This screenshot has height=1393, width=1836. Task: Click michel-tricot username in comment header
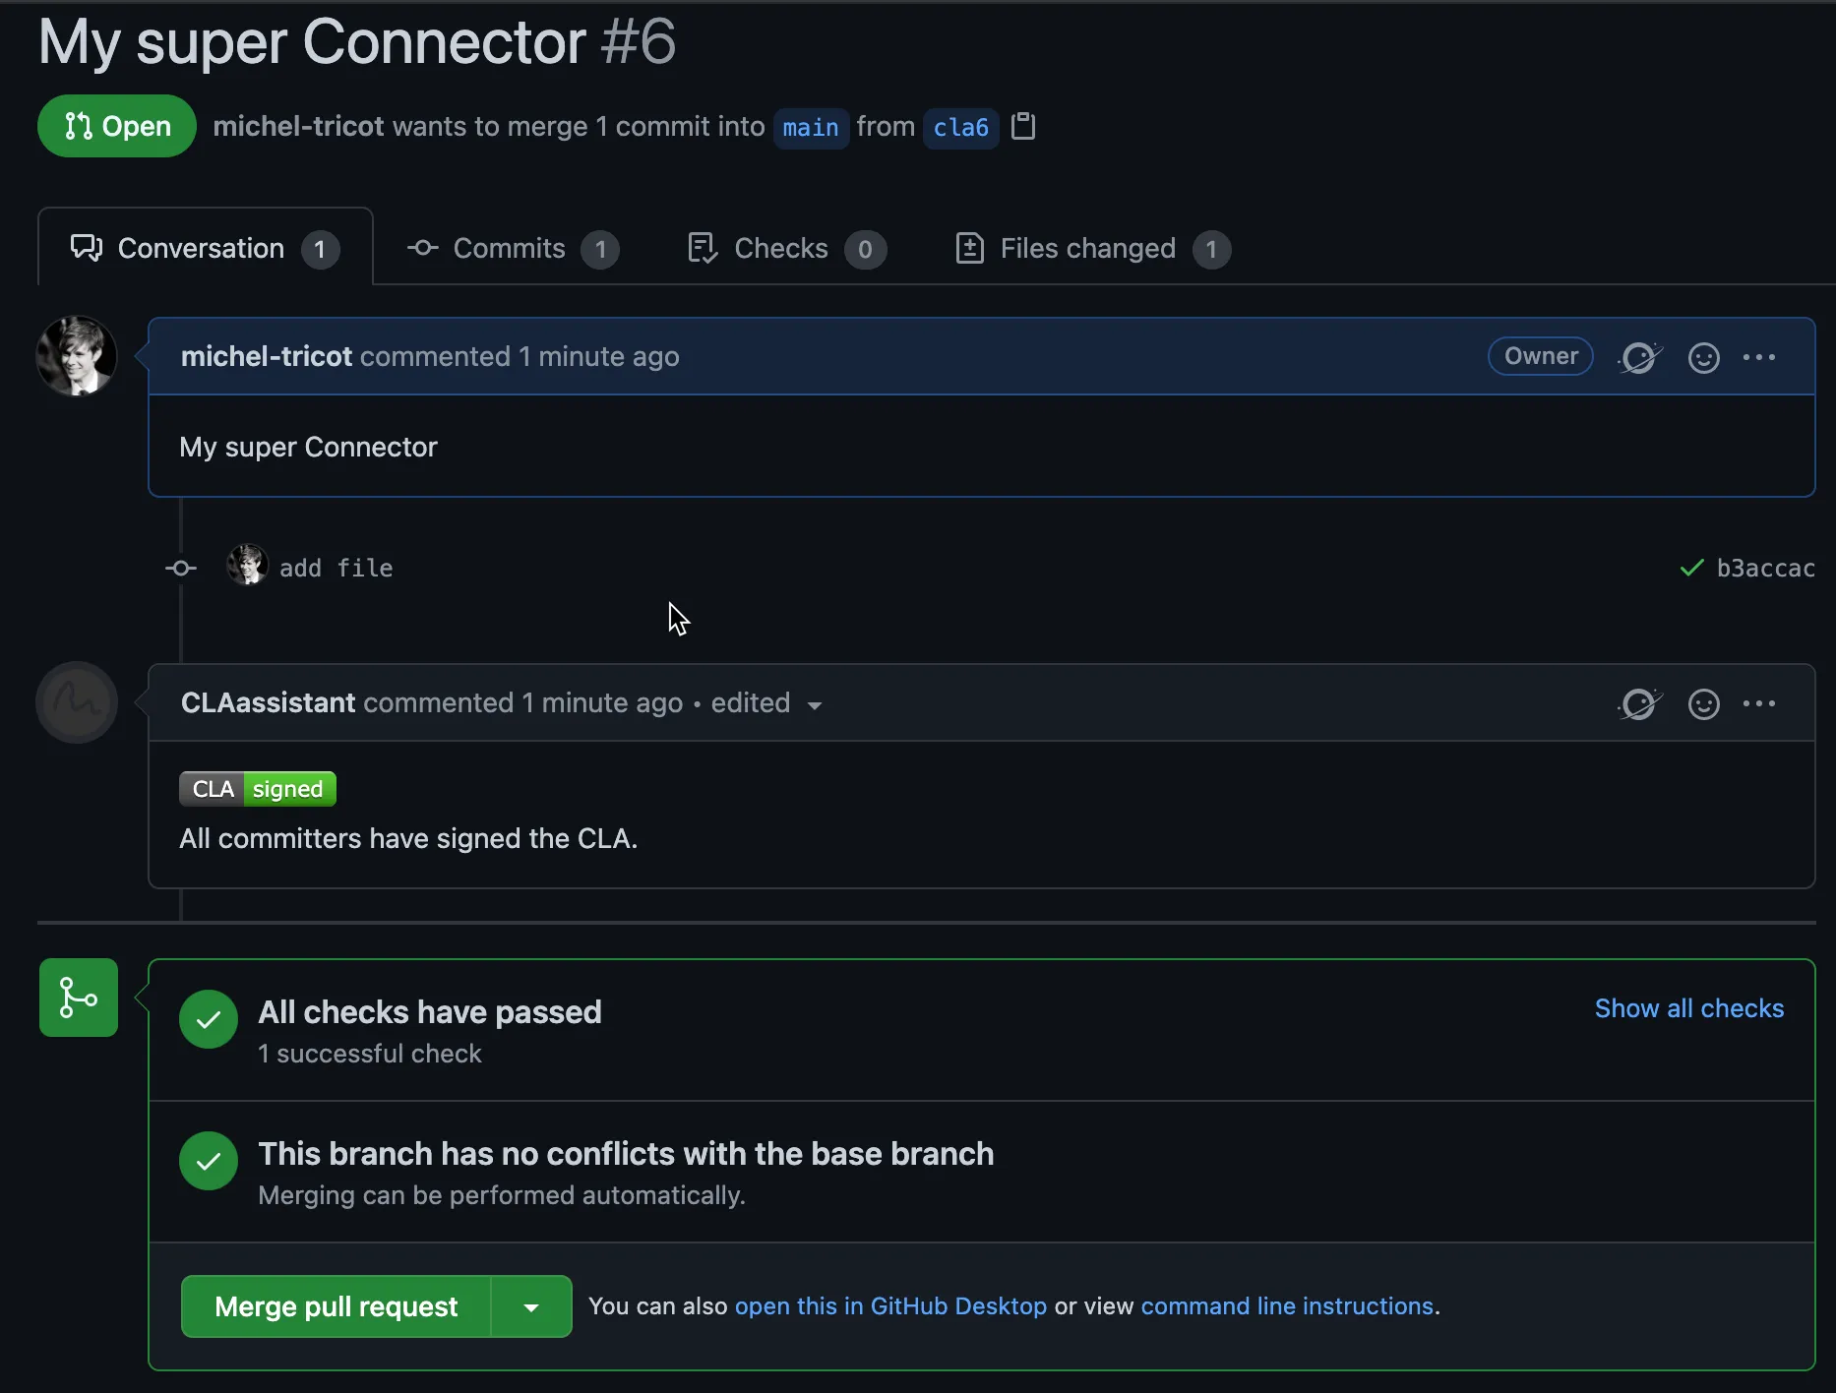(267, 356)
